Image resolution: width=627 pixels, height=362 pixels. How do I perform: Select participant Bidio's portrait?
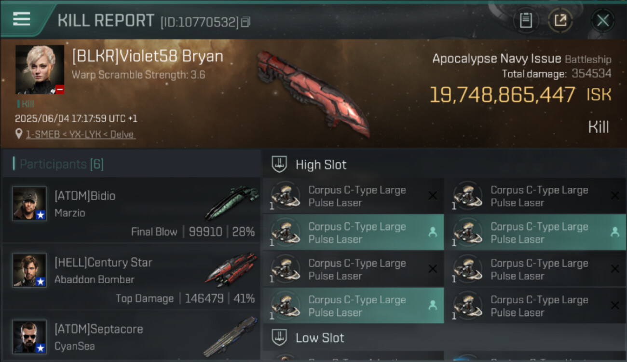(x=29, y=204)
